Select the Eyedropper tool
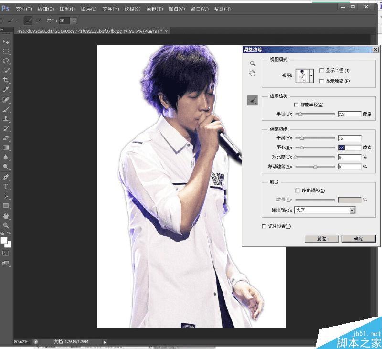 (x=6, y=89)
